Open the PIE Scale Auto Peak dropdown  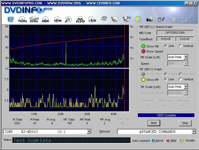pos(186,57)
